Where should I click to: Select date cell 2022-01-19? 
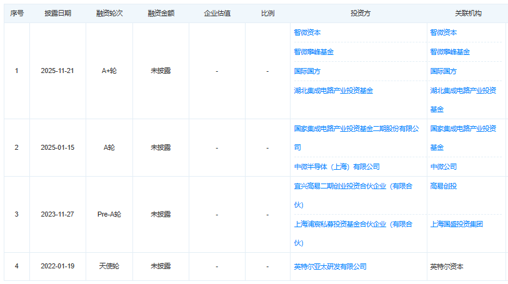(x=57, y=266)
